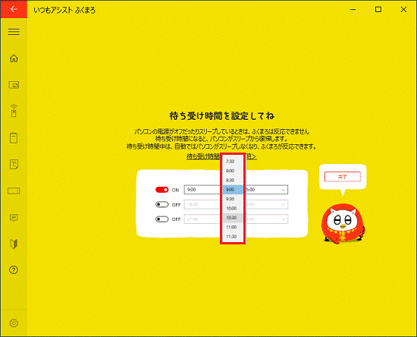Viewport: 417px width, 337px height.
Task: Open the picture screen icon in sidebar
Action: point(14,85)
